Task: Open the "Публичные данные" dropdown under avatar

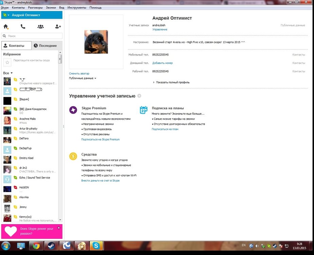Action: (x=82, y=78)
